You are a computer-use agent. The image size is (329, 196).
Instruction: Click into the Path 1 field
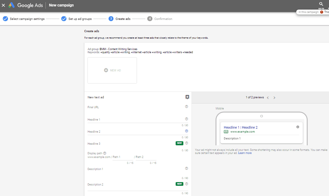click(x=123, y=157)
